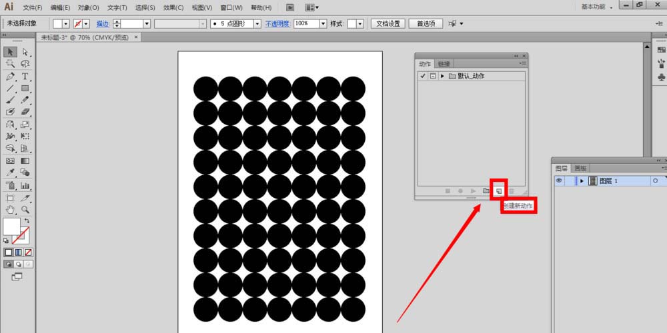Select the Pen tool
The width and height of the screenshot is (667, 333).
click(11, 77)
